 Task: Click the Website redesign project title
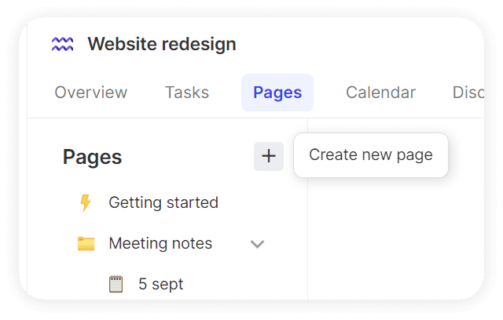(162, 44)
